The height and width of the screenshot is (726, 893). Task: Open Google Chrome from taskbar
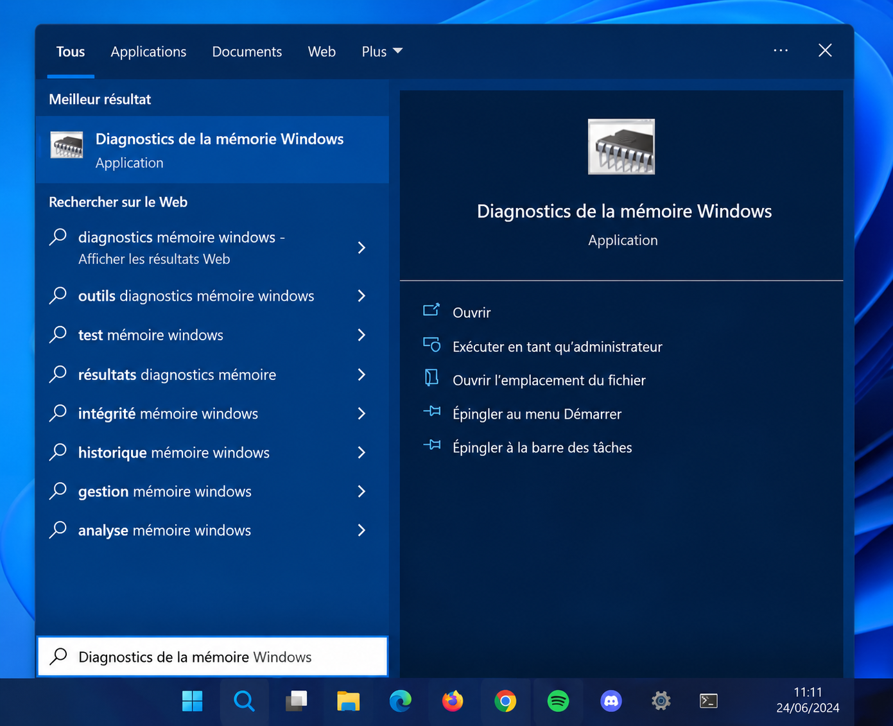[505, 701]
